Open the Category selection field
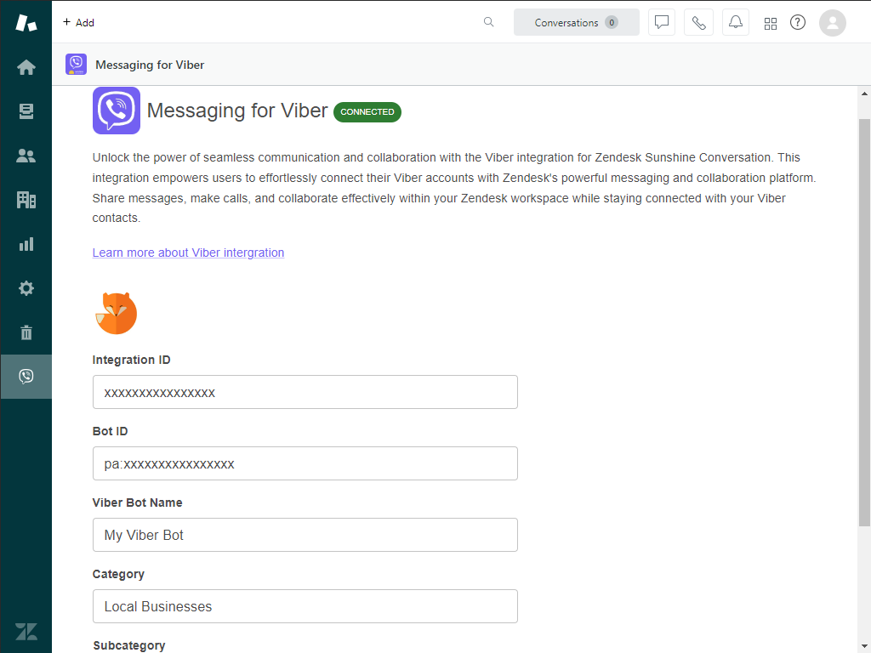This screenshot has width=871, height=653. (305, 606)
